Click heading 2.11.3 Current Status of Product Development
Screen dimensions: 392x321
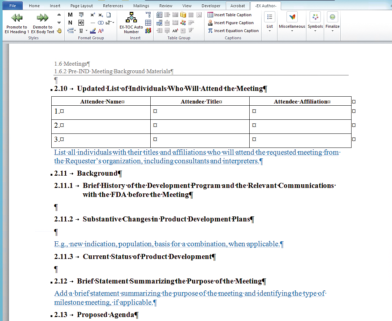tap(135, 256)
